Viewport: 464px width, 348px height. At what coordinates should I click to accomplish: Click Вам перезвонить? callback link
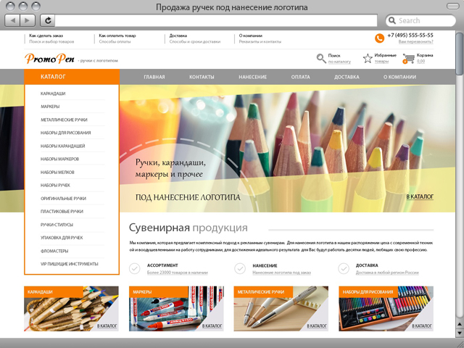pyautogui.click(x=415, y=42)
